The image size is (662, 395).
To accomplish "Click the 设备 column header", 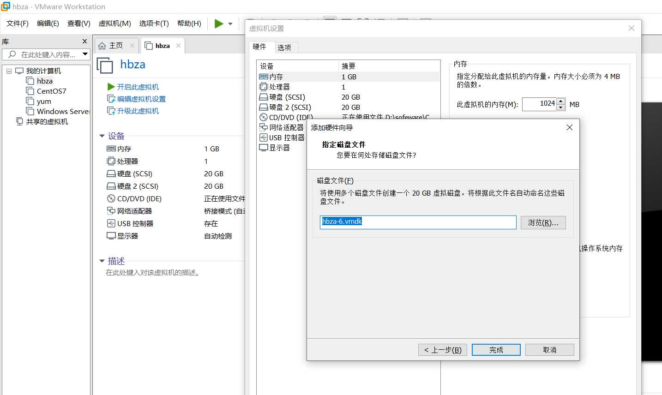I will (298, 66).
